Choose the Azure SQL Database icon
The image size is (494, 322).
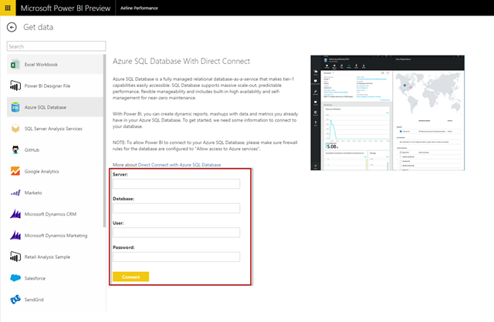pyautogui.click(x=15, y=107)
